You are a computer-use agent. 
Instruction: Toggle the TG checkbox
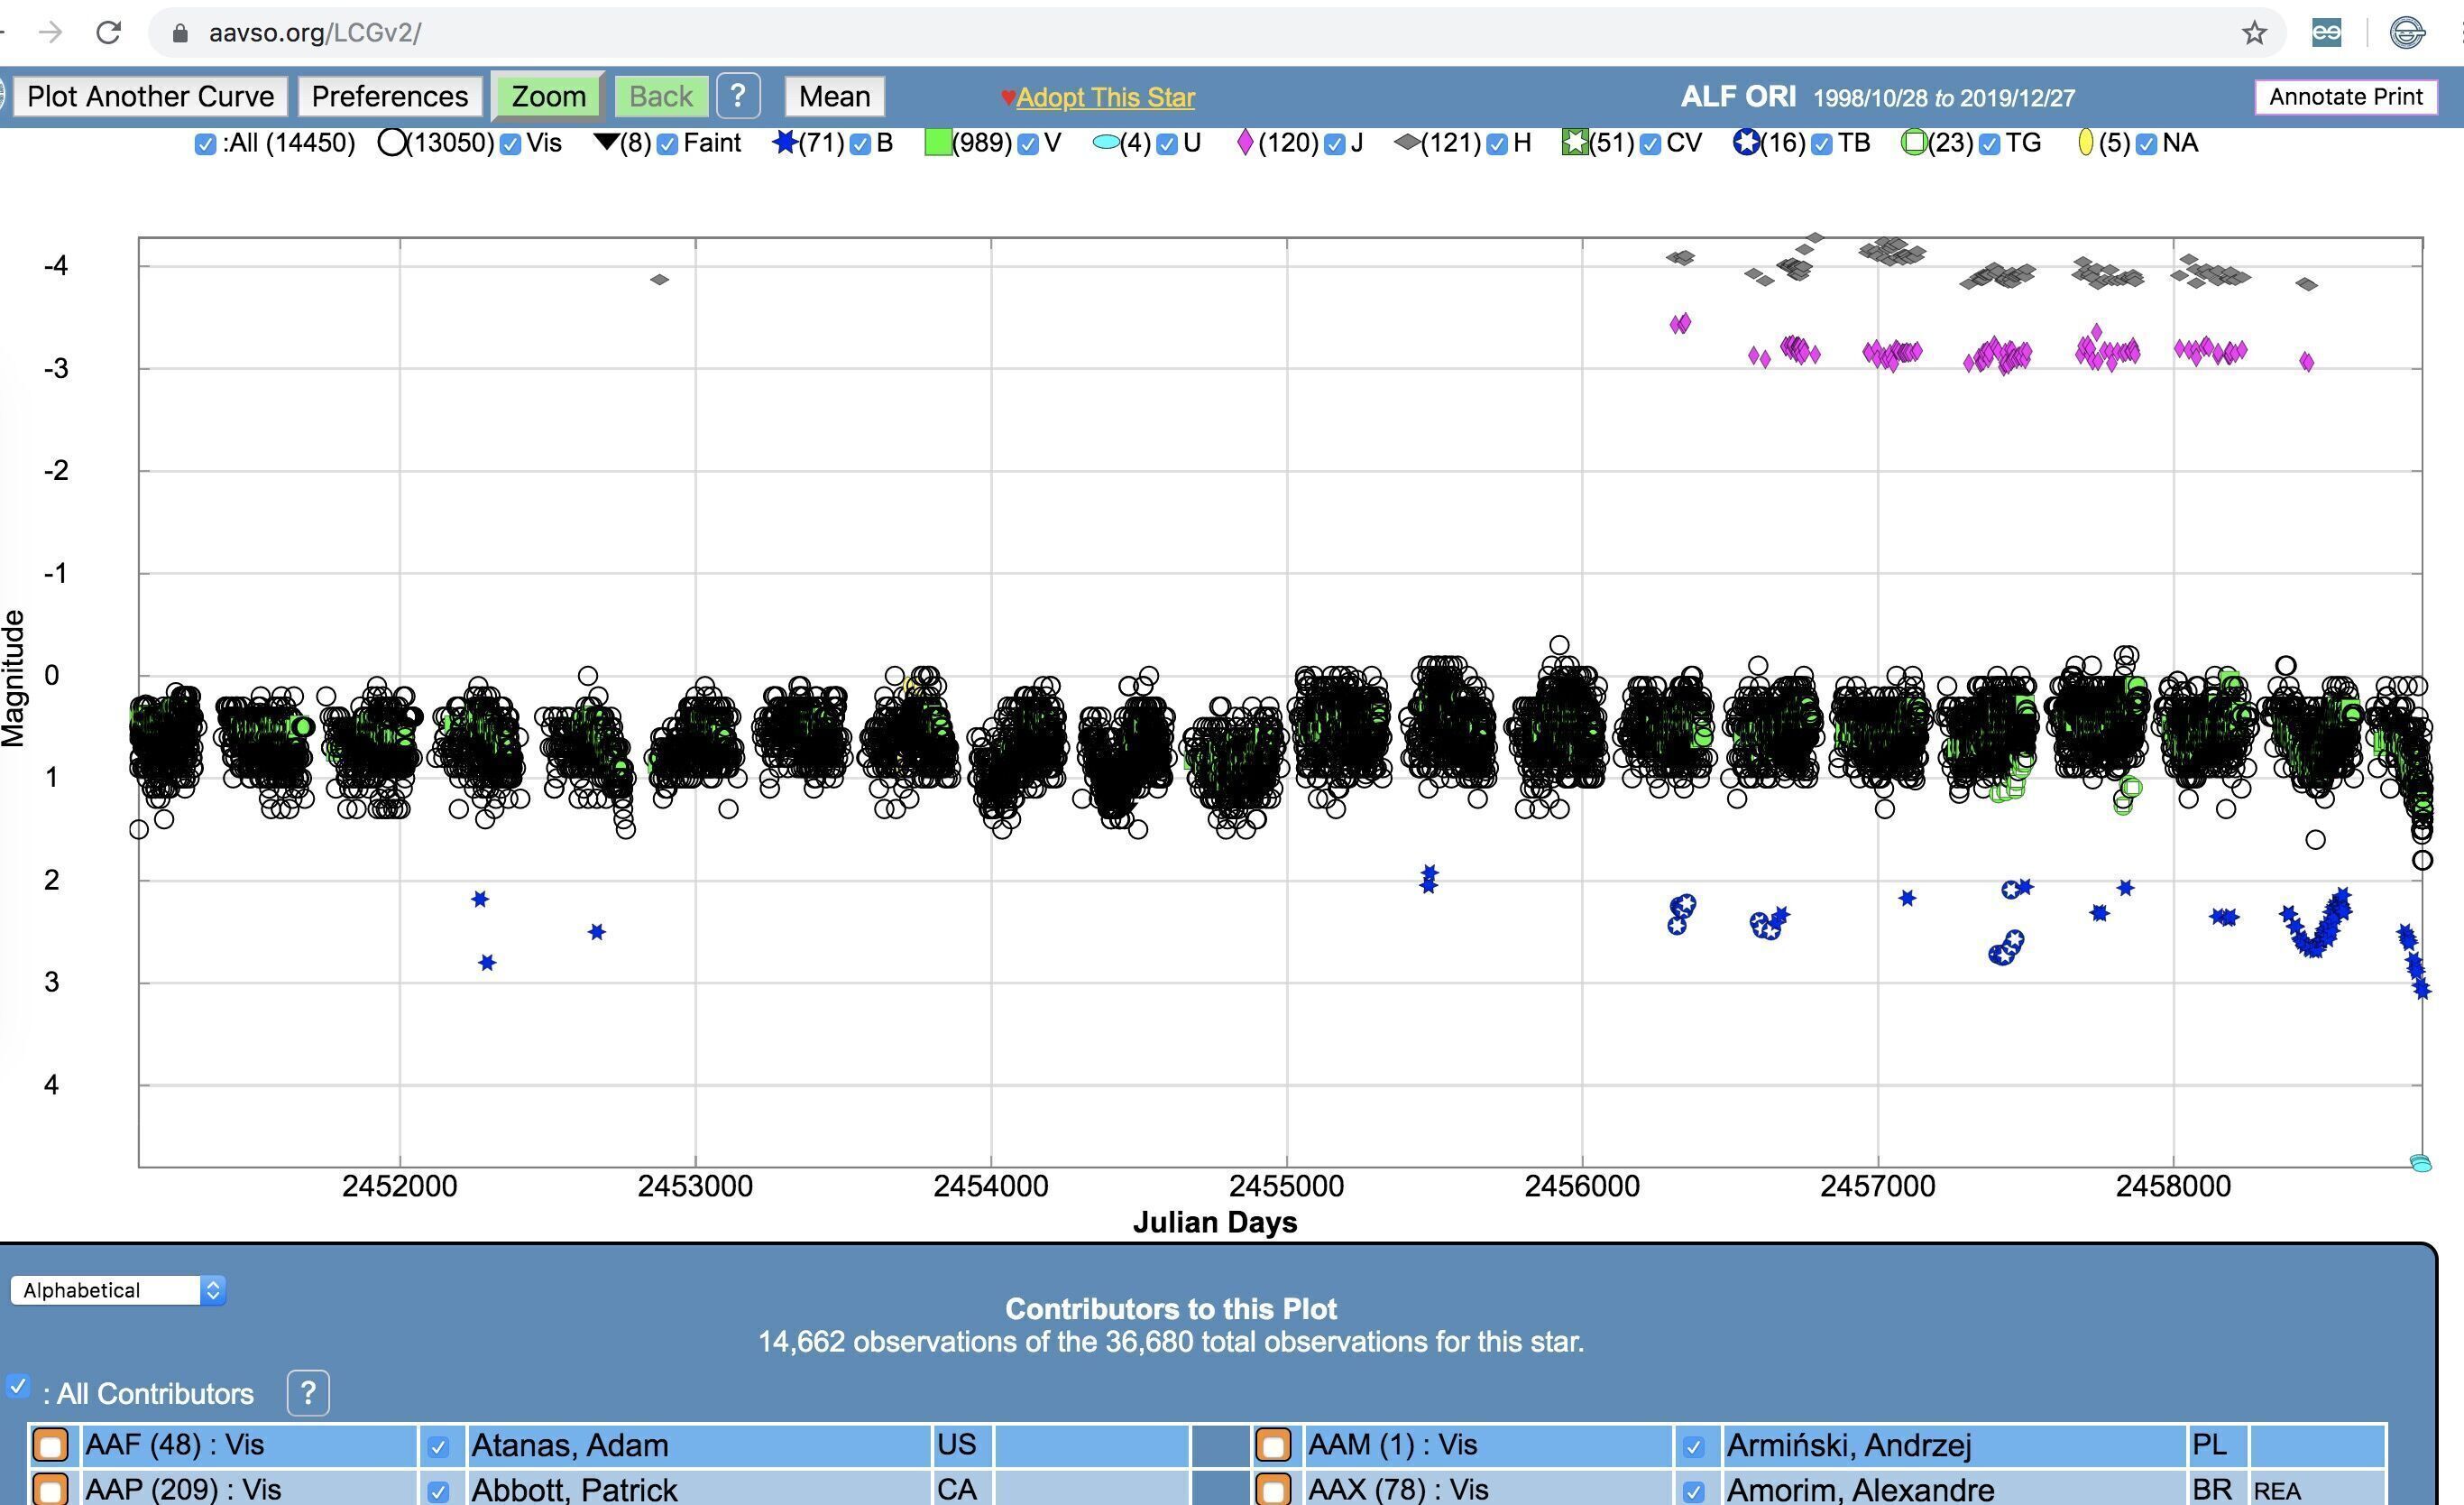coord(1989,144)
